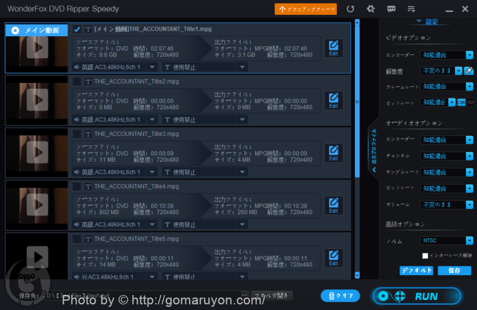
Task: Click Edit icon for THE_ACCOUNTANT_Title4.mpg
Action: 334,205
